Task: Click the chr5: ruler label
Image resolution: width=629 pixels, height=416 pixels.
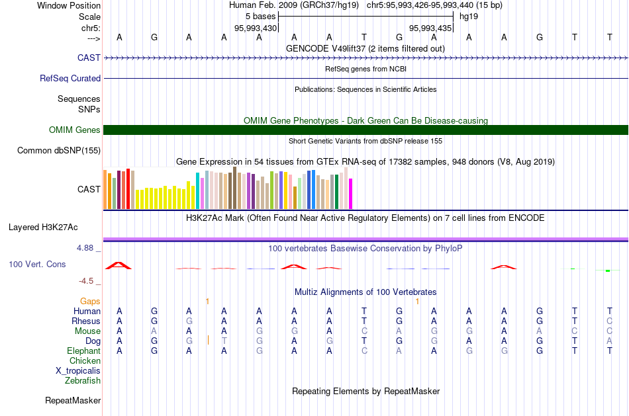Action: [x=91, y=28]
